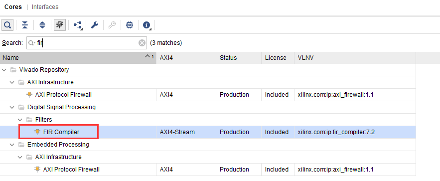
Task: Click the Embedded Processing folder icon
Action: (21, 145)
